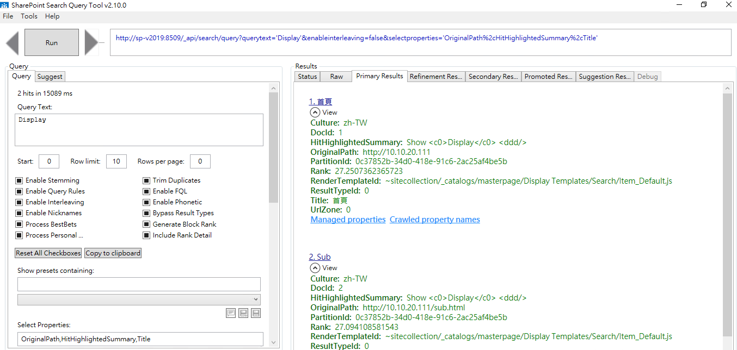Toggle the Trim Duplicates checkbox
Image resolution: width=737 pixels, height=350 pixels.
tap(146, 180)
